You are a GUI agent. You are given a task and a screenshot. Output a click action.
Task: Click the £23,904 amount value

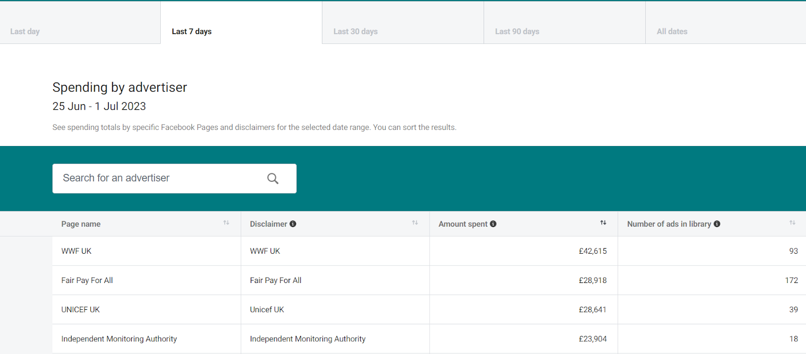click(x=593, y=339)
